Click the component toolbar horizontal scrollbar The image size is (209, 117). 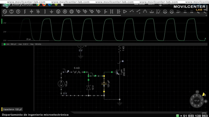(63, 16)
